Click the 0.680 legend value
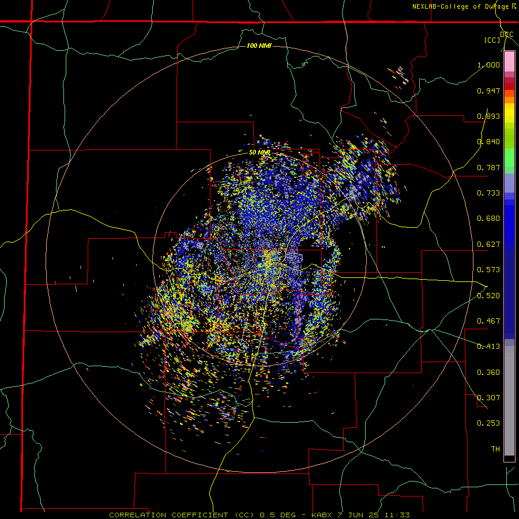The width and height of the screenshot is (519, 519). 488,219
